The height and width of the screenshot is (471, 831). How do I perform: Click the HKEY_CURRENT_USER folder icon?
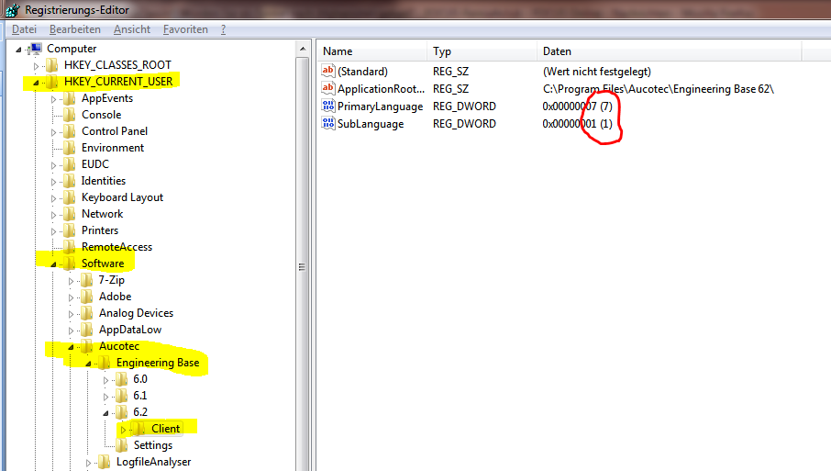tap(52, 82)
